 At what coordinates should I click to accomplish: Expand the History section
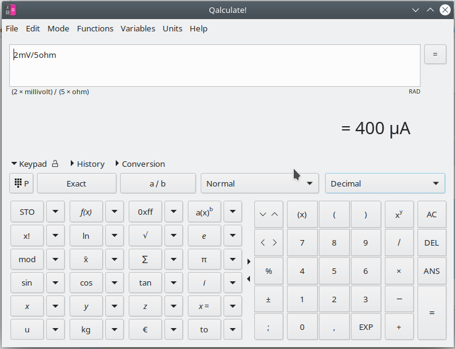[87, 164]
